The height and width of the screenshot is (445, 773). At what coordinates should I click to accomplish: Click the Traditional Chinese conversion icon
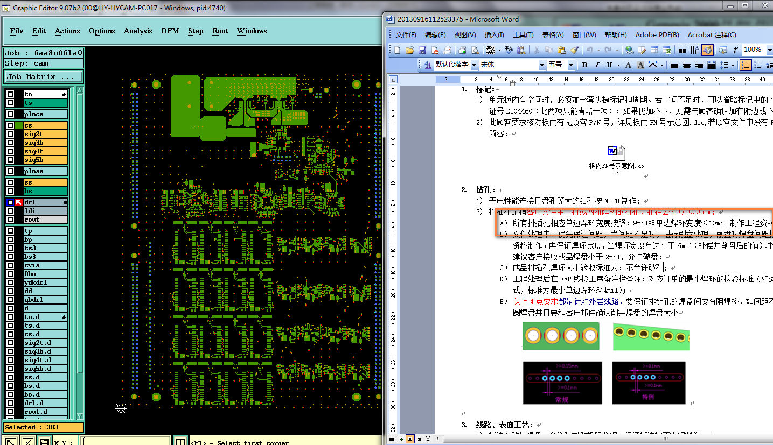click(x=490, y=50)
